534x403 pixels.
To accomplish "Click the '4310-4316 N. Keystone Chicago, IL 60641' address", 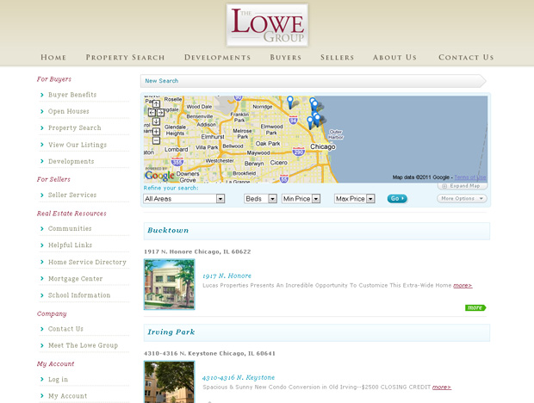I will coord(209,353).
